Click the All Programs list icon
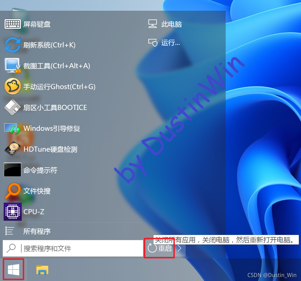Image resolution: width=301 pixels, height=281 pixels. [9, 231]
